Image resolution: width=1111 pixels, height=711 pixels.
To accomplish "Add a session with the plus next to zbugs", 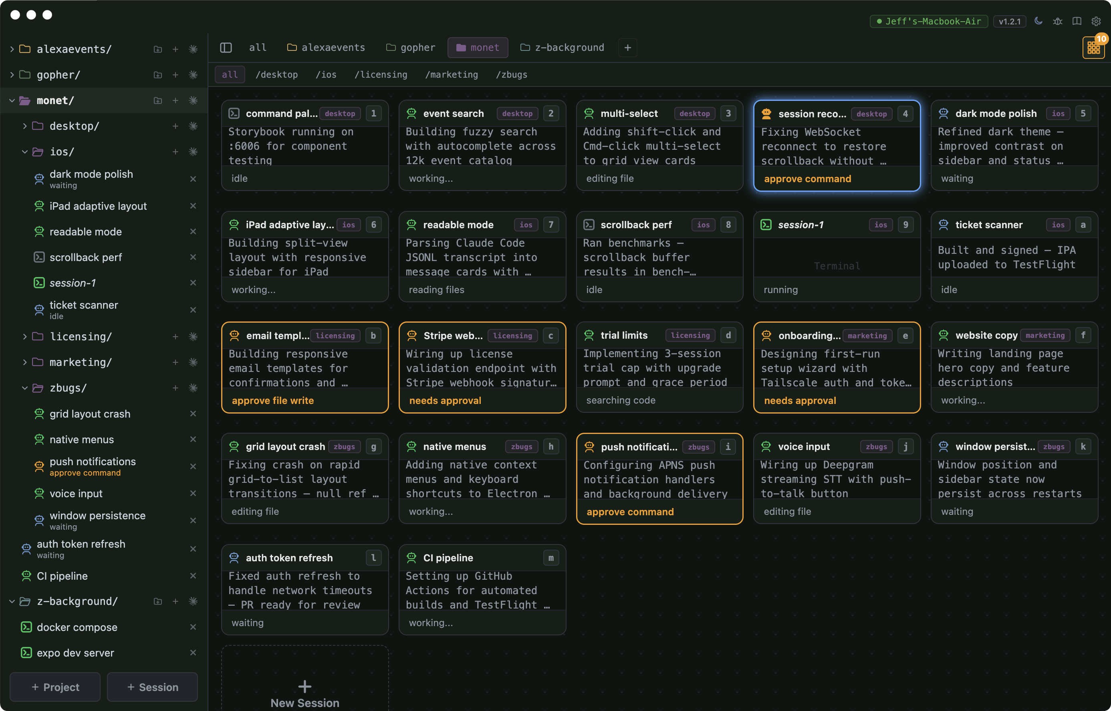I will (x=175, y=388).
